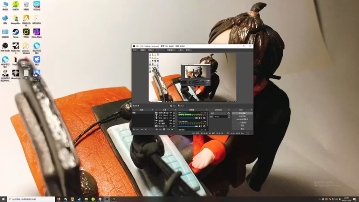This screenshot has width=359, height=202.
Task: Open the scene transition type dropdown
Action: (219, 114)
